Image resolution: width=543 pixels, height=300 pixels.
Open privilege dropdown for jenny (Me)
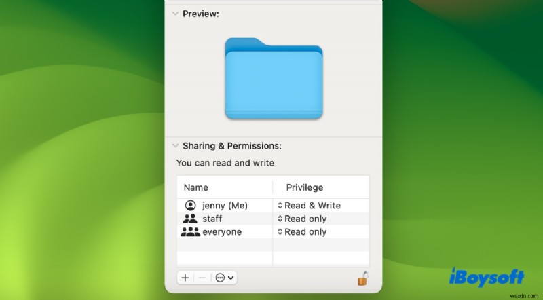pos(309,206)
